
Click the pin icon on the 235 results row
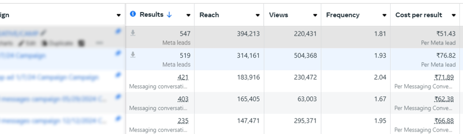point(118,118)
